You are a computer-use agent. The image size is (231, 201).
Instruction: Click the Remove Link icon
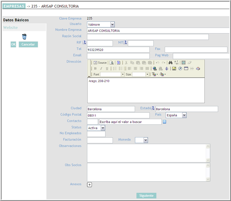[161, 68]
